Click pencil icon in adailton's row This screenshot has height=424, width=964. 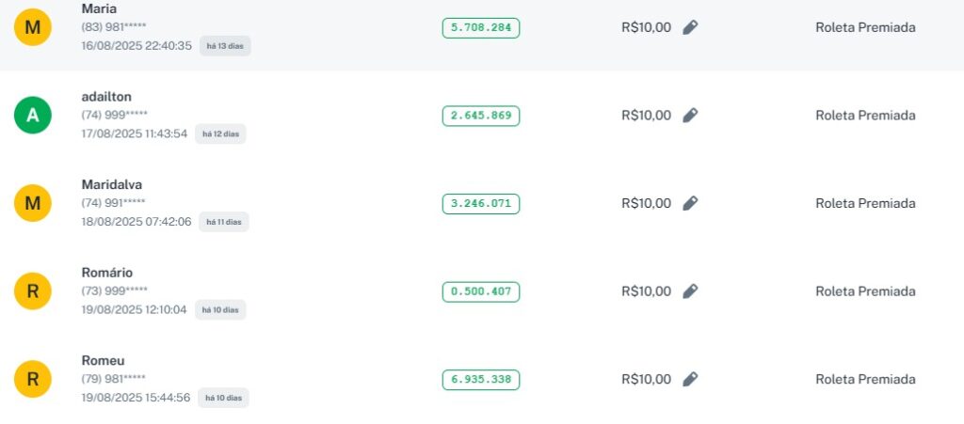[x=690, y=116]
